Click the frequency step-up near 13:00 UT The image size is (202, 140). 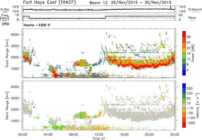click(x=105, y=17)
